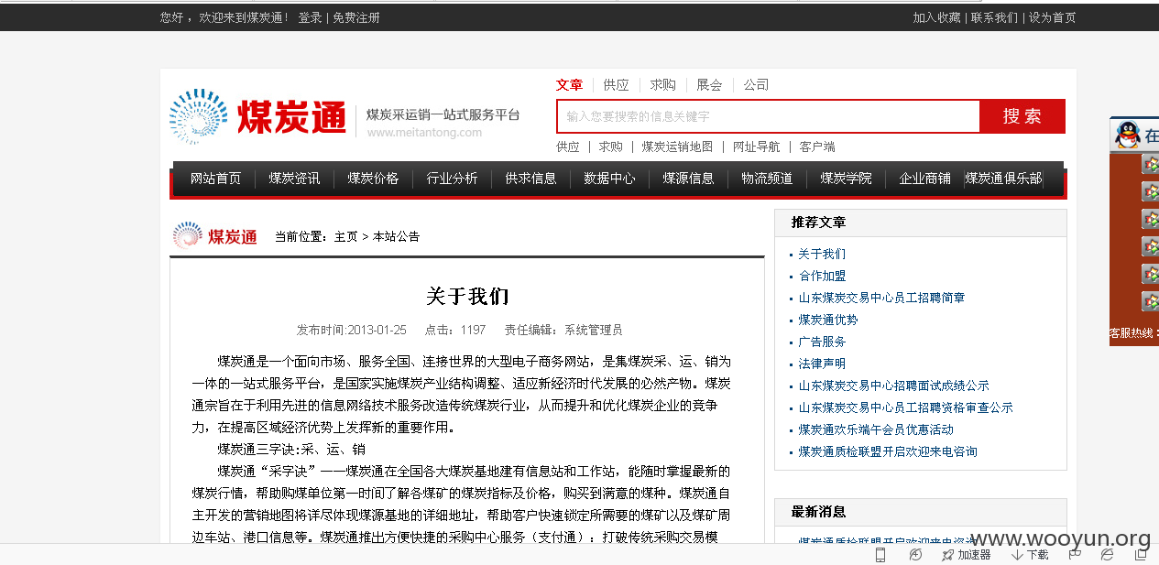Open 合作加盟 in recommended articles
Image resolution: width=1159 pixels, height=565 pixels.
pyautogui.click(x=822, y=276)
